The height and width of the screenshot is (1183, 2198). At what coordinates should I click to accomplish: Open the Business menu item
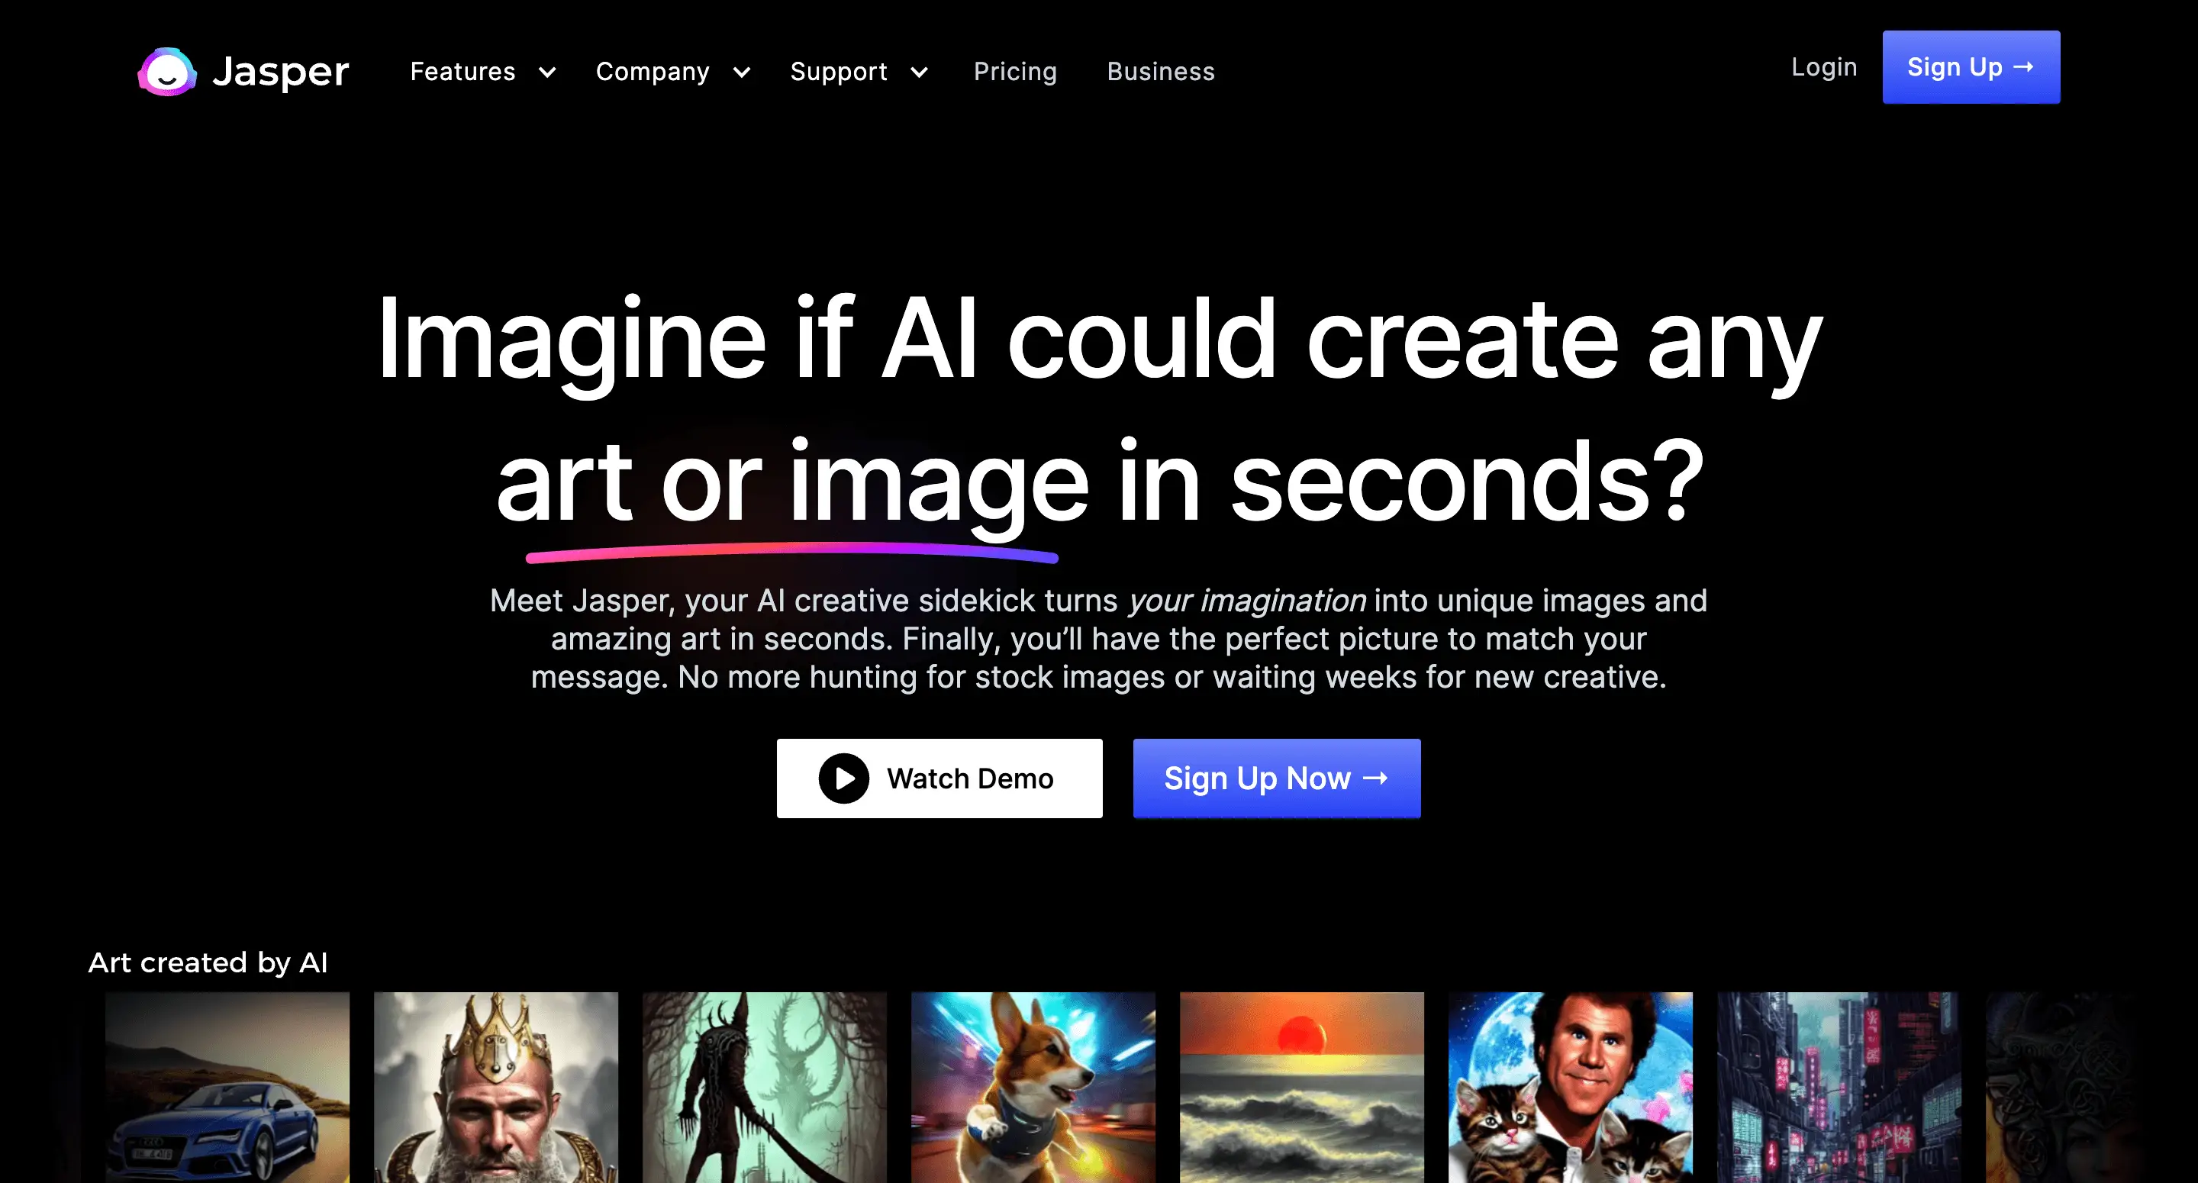click(1160, 72)
